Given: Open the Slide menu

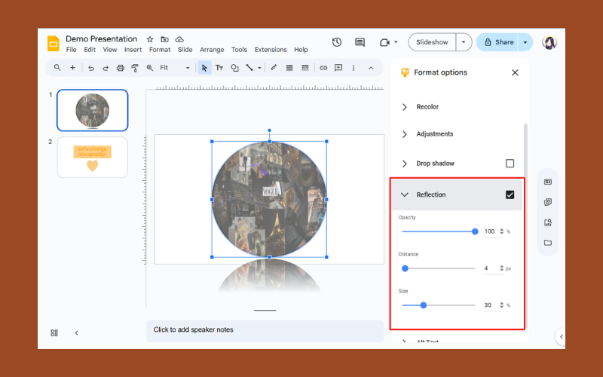Looking at the screenshot, I should [185, 50].
